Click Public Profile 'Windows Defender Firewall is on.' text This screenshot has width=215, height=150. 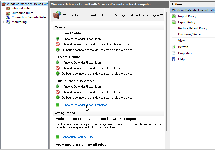(82, 87)
